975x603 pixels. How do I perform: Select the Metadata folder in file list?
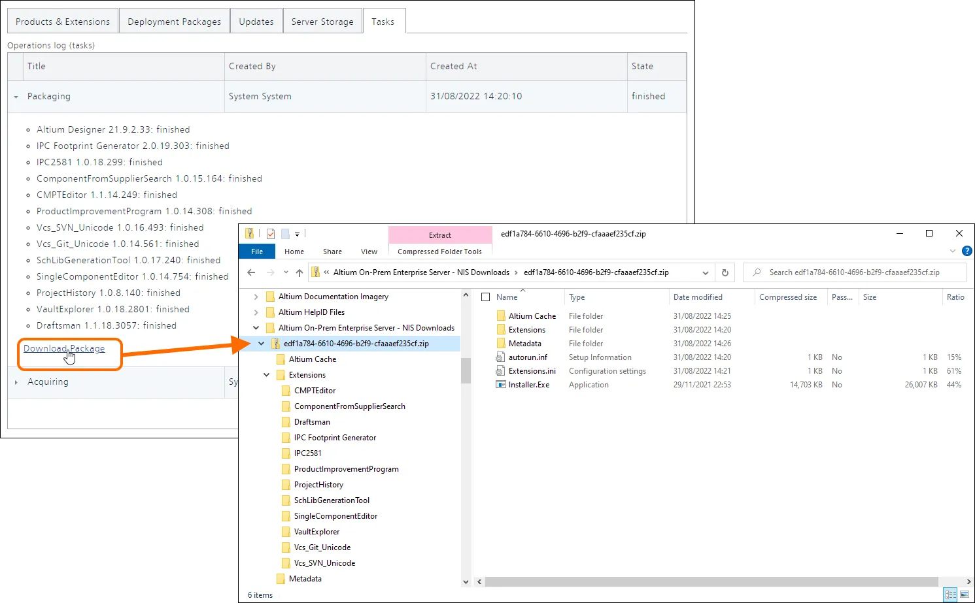pos(525,344)
